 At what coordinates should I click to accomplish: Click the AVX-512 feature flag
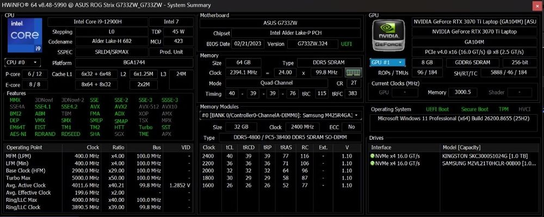tap(149, 107)
